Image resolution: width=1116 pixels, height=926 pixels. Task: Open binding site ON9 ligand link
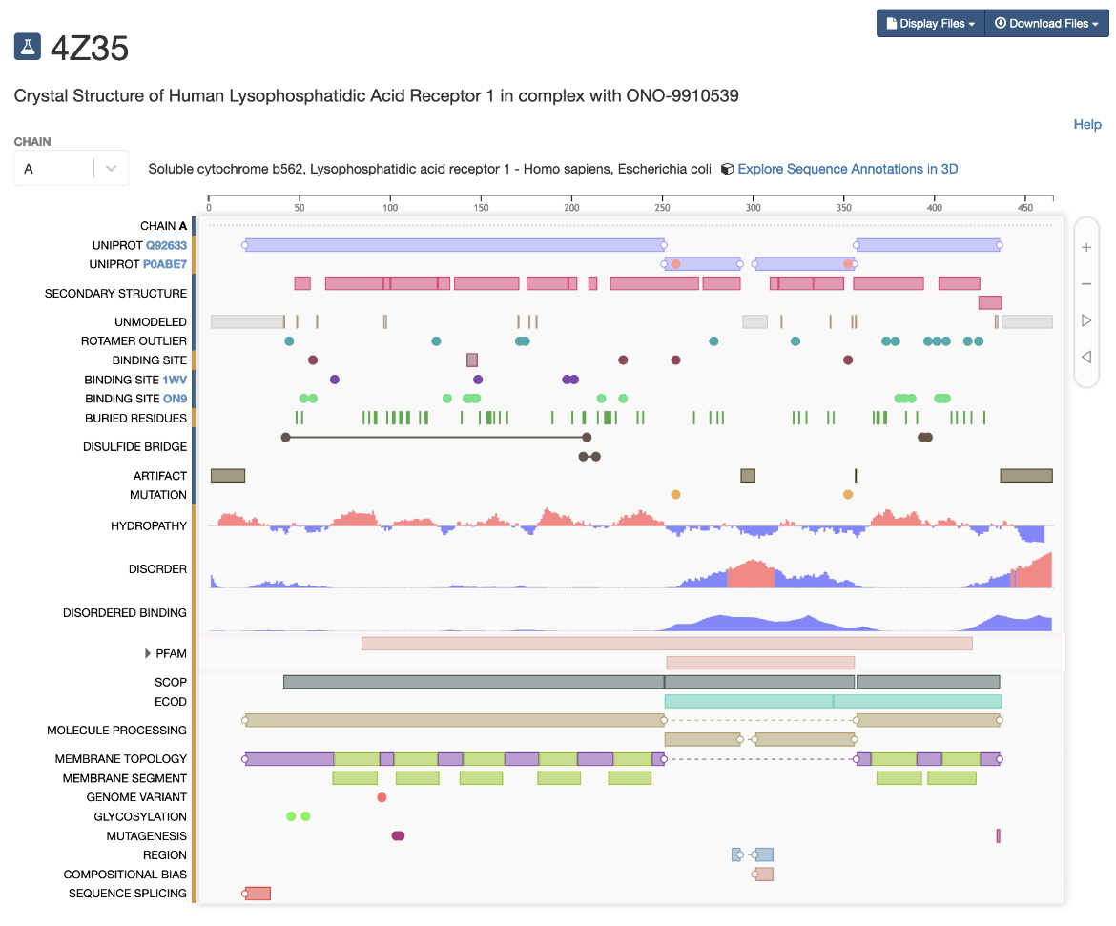175,399
